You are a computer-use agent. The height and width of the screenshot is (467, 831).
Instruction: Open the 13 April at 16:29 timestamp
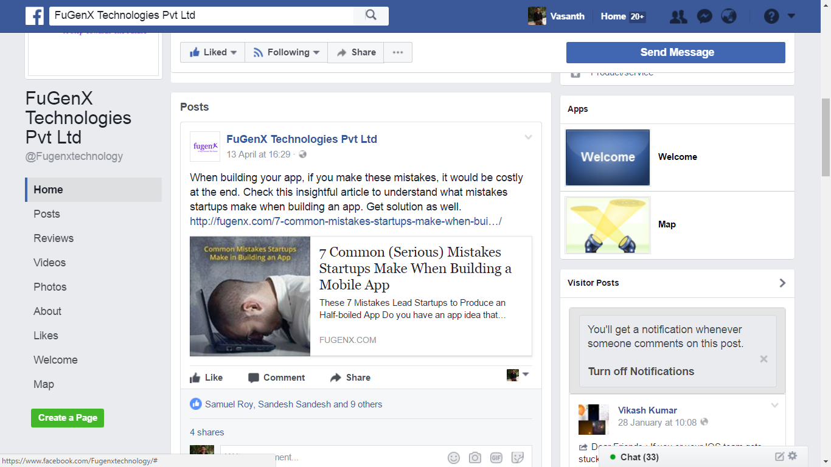(x=259, y=154)
